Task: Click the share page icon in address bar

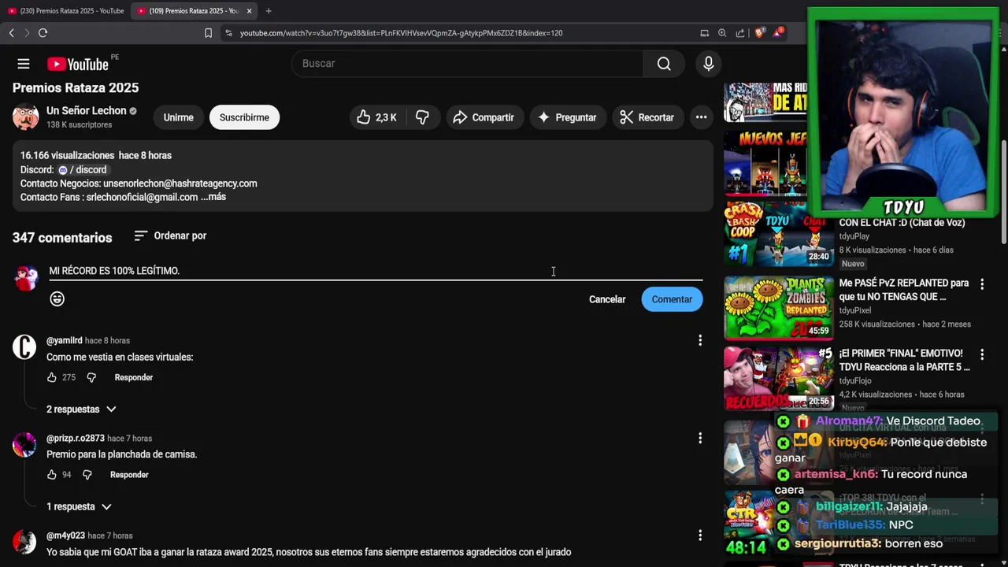Action: pyautogui.click(x=740, y=33)
